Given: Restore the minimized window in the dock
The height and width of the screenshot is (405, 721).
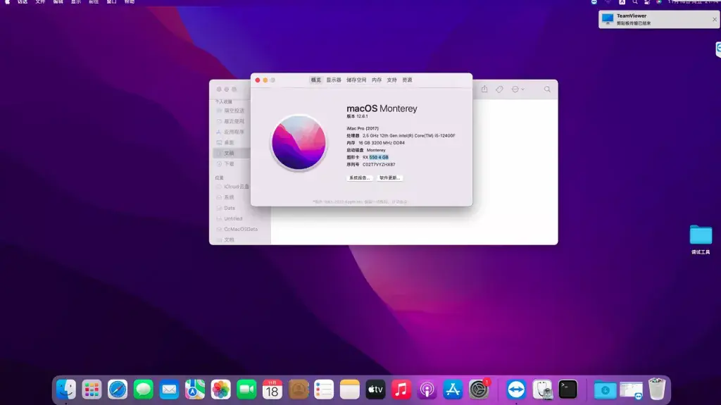Looking at the screenshot, I should (631, 390).
